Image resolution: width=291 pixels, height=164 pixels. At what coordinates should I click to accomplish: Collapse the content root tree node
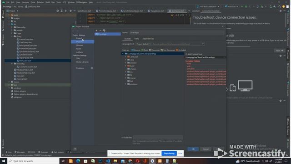coord(123,54)
